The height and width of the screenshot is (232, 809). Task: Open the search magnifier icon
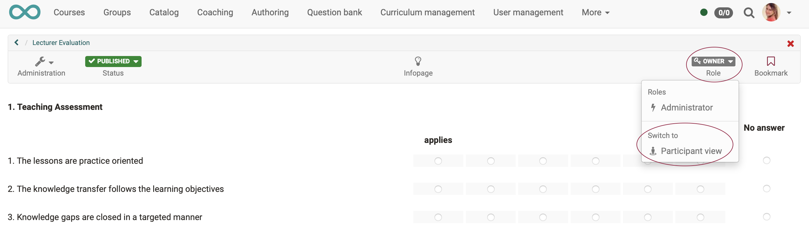click(749, 13)
